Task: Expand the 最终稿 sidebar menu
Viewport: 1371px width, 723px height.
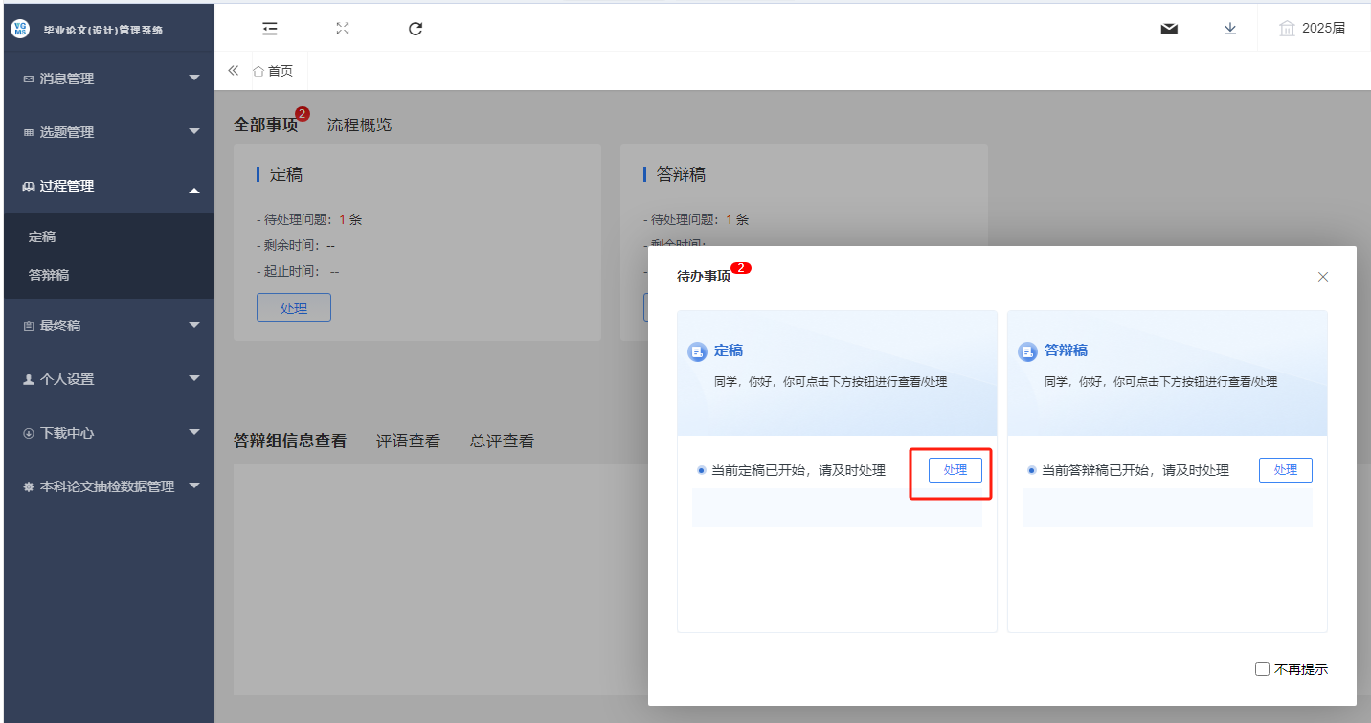Action: coord(110,326)
